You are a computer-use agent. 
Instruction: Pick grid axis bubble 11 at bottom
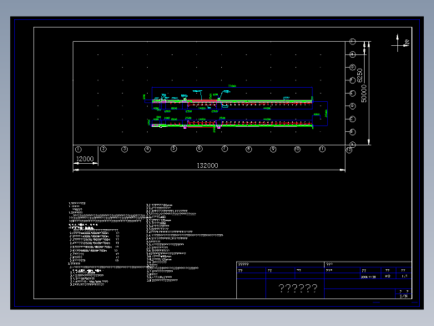(x=322, y=150)
